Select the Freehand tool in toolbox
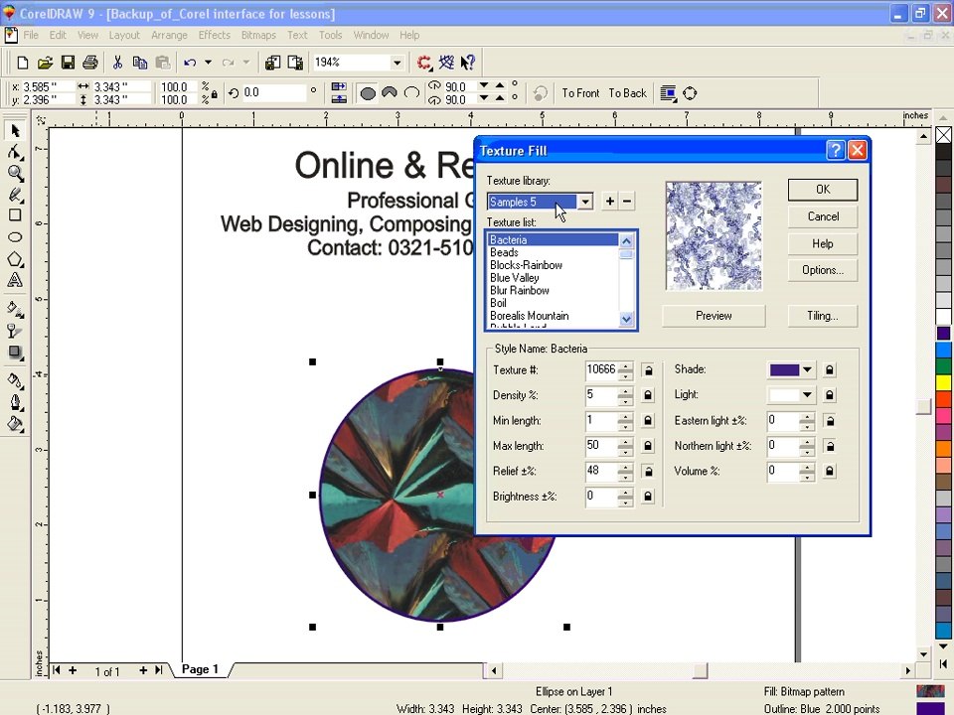 coord(15,195)
